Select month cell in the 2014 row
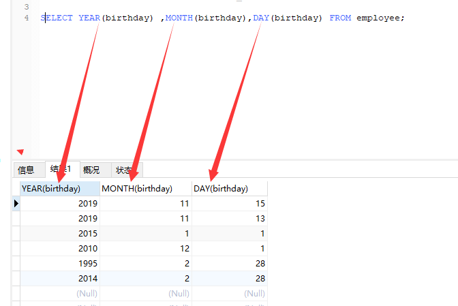458x306 pixels. pyautogui.click(x=146, y=279)
